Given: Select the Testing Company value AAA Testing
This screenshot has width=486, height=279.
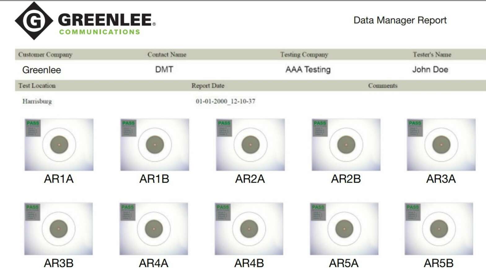Looking at the screenshot, I should tap(308, 69).
